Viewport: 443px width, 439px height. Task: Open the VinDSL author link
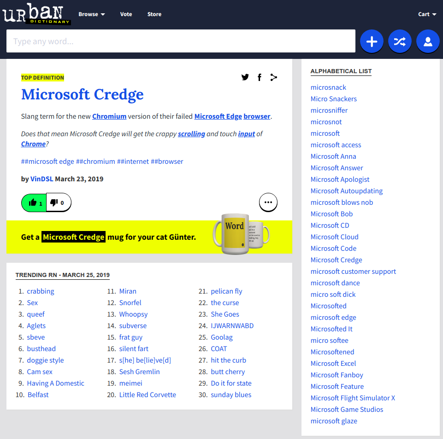click(x=41, y=179)
